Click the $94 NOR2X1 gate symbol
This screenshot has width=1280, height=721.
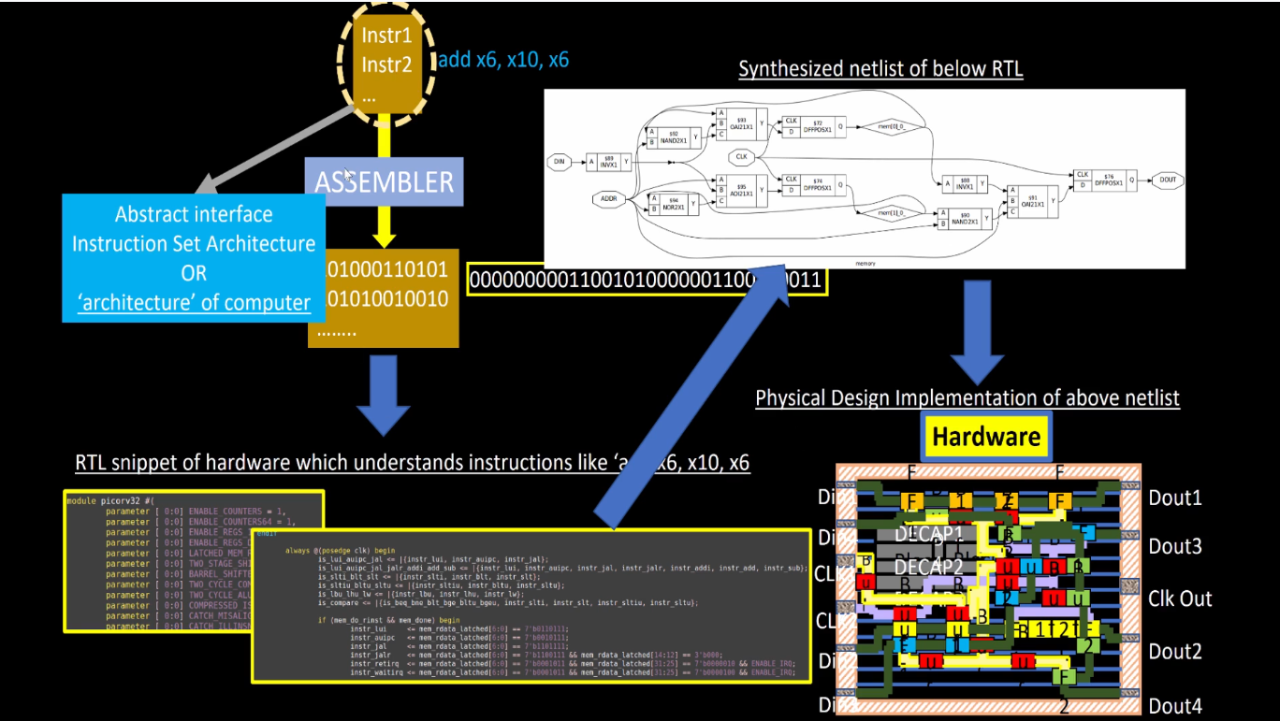point(674,202)
